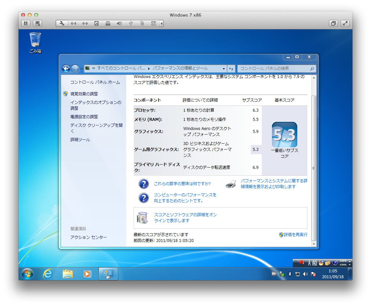Click the breadcrumb arrow before パフォーマンスの情報とツール
The height and width of the screenshot is (306, 371).
(x=149, y=69)
